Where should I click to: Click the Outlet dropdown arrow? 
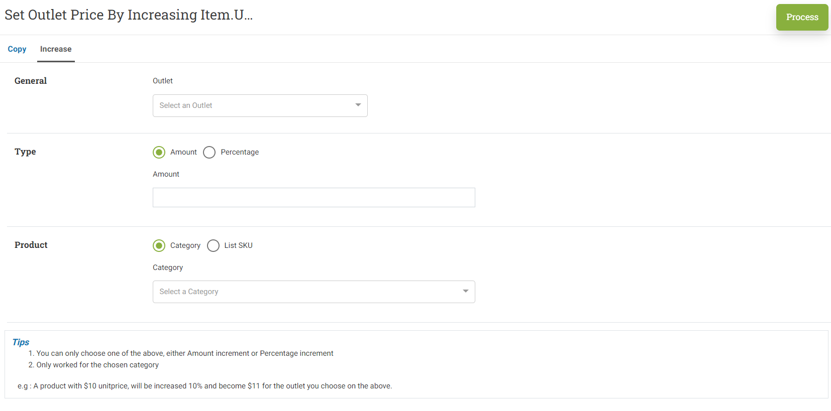[x=358, y=105]
